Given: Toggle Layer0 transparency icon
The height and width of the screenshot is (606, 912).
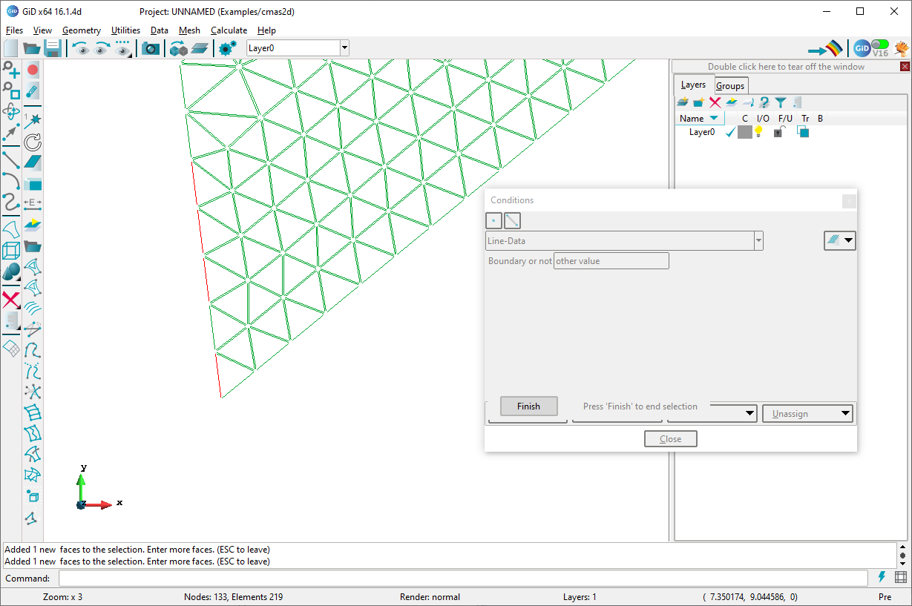Looking at the screenshot, I should point(803,132).
